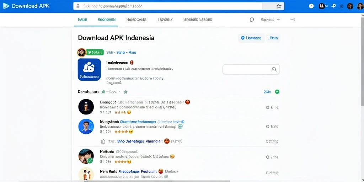
Task: Click the chat bubble icon in the navigation bar
Action: pos(252,20)
